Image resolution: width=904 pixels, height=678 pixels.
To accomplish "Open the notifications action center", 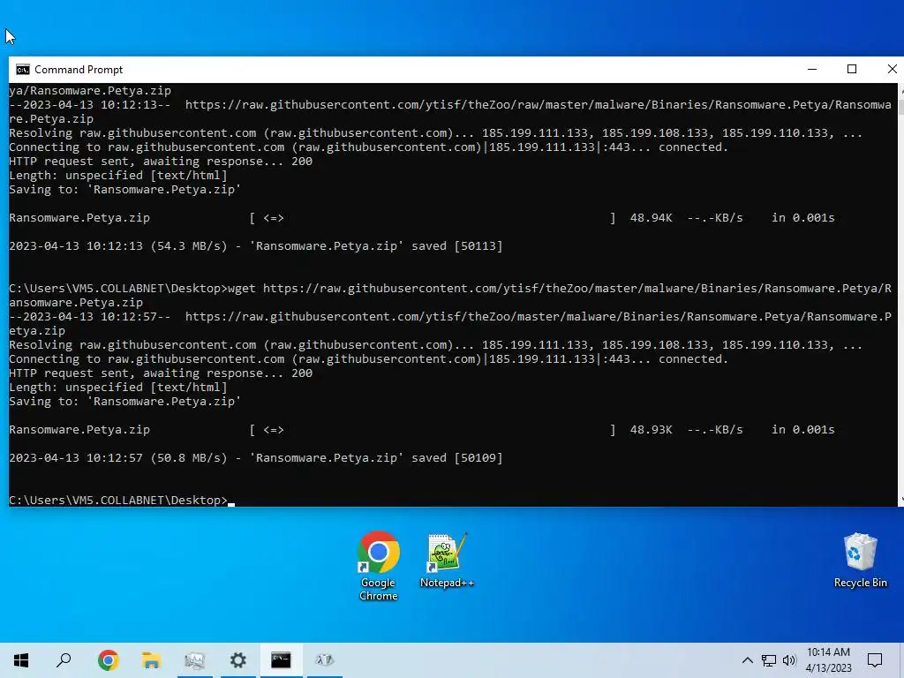I will pyautogui.click(x=875, y=660).
